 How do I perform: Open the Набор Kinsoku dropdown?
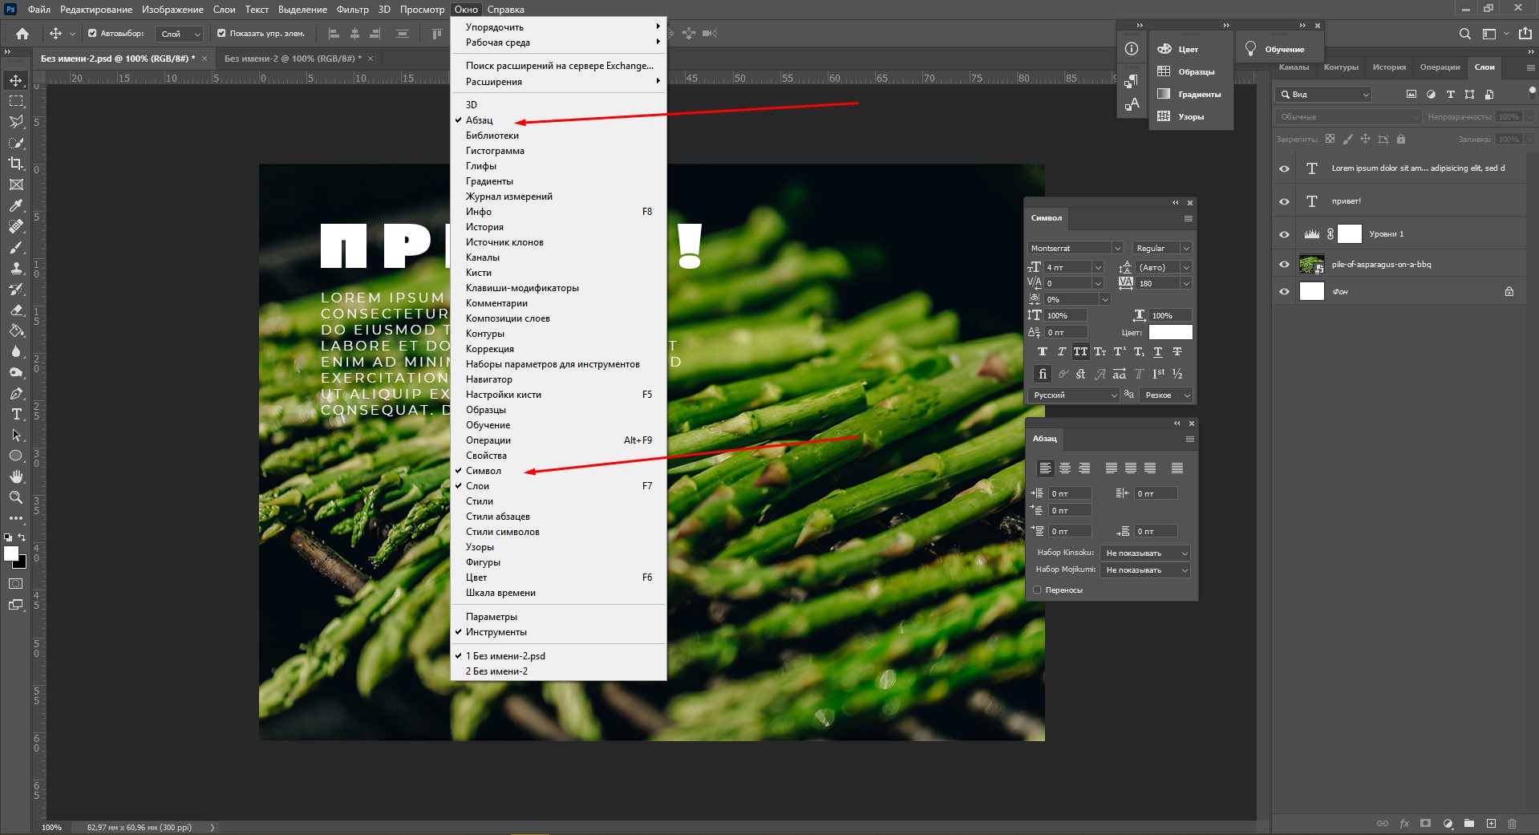point(1144,553)
